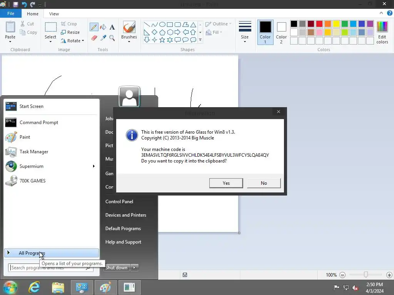Select the Text tool in Paint
The image size is (394, 295).
click(112, 27)
